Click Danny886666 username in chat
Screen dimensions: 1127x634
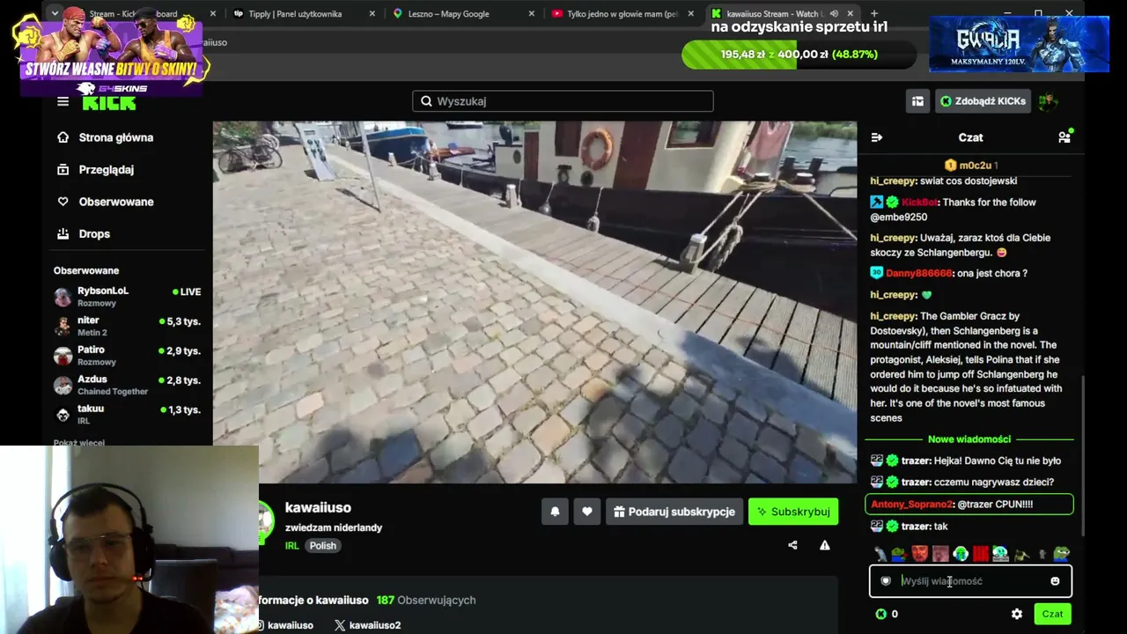(918, 273)
